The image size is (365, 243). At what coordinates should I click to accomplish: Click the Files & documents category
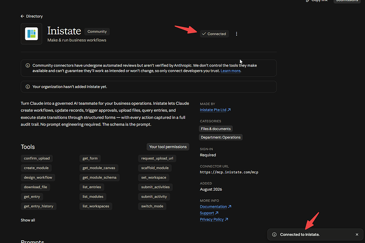[x=216, y=129]
